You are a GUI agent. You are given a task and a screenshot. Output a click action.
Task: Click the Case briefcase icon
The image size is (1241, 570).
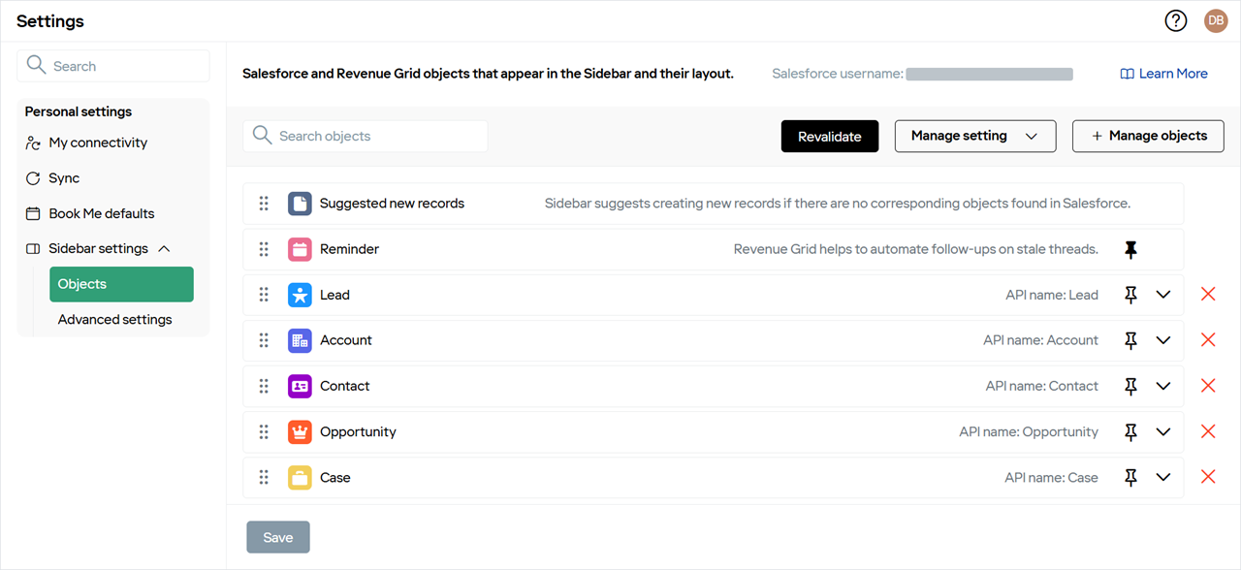(300, 477)
